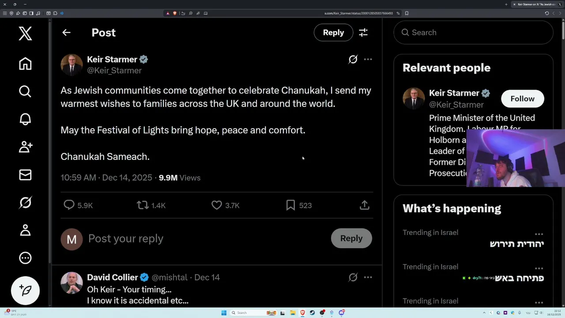
Task: Share the post via share icon
Action: tap(364, 205)
